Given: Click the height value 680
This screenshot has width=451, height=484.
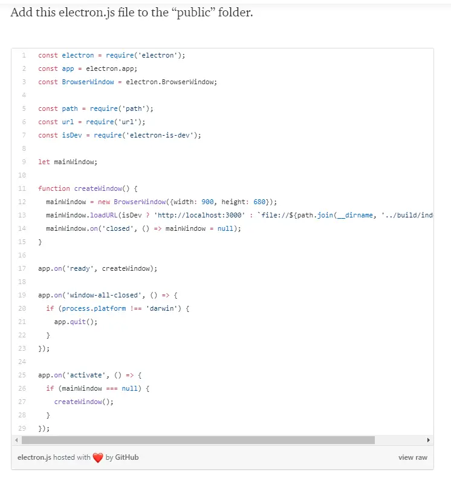Looking at the screenshot, I should click(259, 202).
